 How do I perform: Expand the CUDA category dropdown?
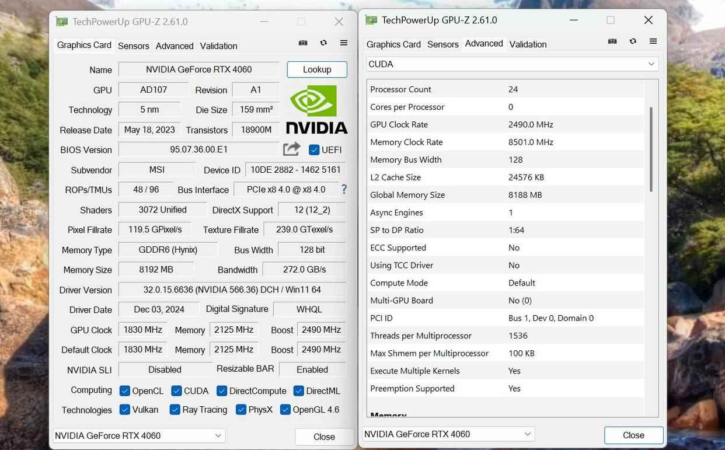click(x=512, y=64)
